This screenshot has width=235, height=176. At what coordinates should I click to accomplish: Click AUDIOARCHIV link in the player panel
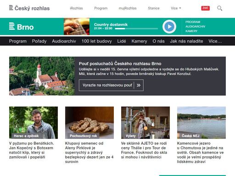(195, 27)
